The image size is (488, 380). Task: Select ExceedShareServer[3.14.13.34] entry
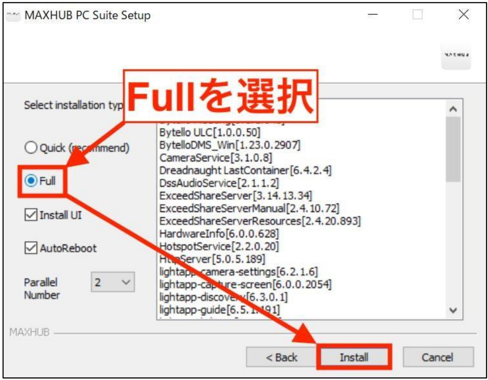pyautogui.click(x=236, y=196)
